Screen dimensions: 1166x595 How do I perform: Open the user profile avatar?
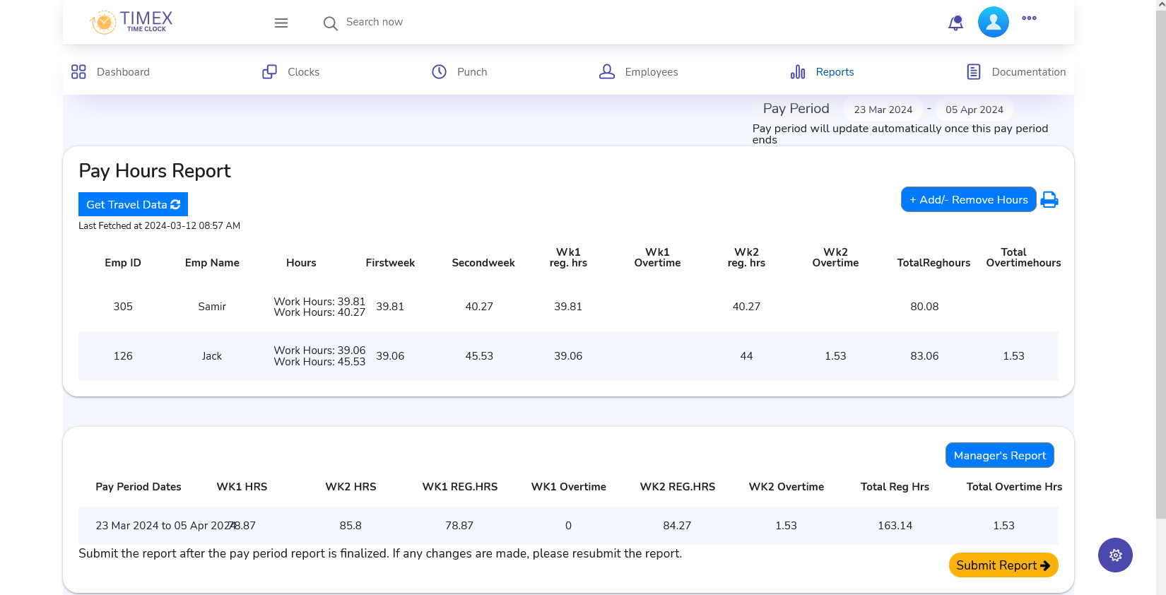click(x=993, y=22)
